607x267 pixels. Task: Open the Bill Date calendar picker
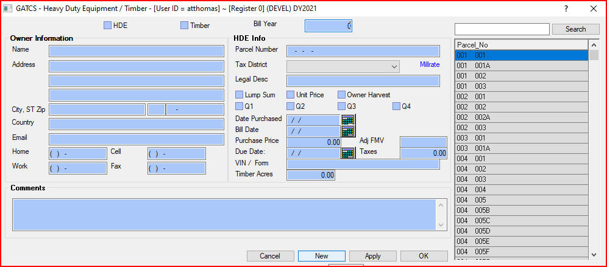(x=347, y=131)
